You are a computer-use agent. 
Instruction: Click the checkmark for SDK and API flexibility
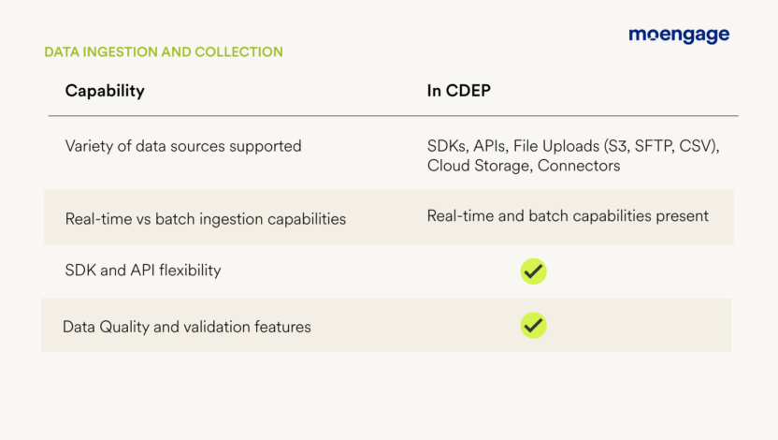pyautogui.click(x=533, y=271)
